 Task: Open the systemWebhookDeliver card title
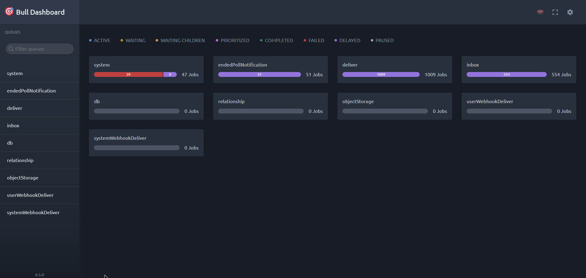point(120,138)
